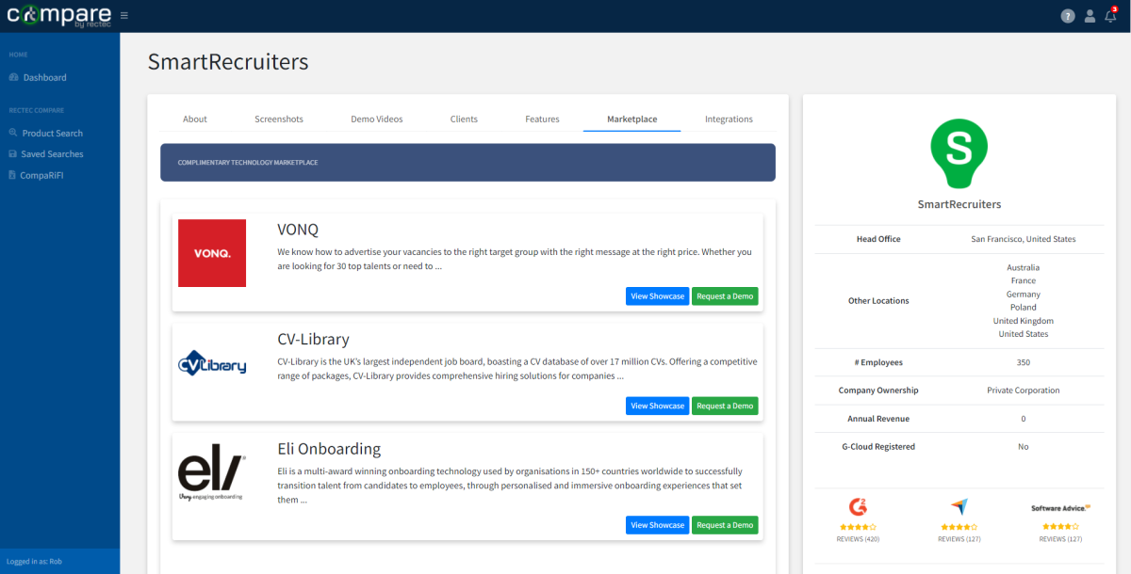View Showcase for VONQ
The image size is (1131, 574).
[657, 296]
